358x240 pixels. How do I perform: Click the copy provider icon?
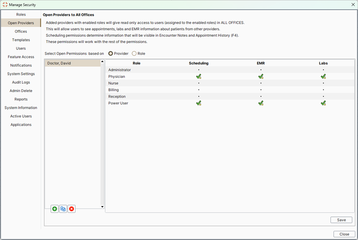63,209
